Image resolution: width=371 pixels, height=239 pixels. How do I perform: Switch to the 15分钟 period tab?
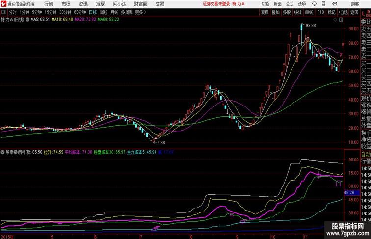[51, 12]
